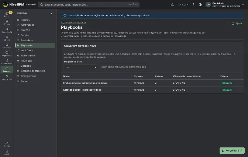
Task: Click Usar como máquina de demonstração button
Action: (124, 67)
